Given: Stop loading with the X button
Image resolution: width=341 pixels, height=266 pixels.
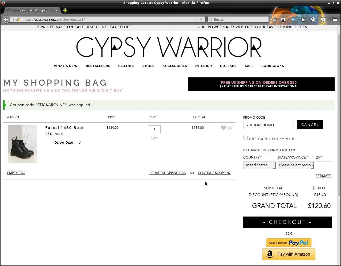Looking at the screenshot, I should tap(201, 19).
